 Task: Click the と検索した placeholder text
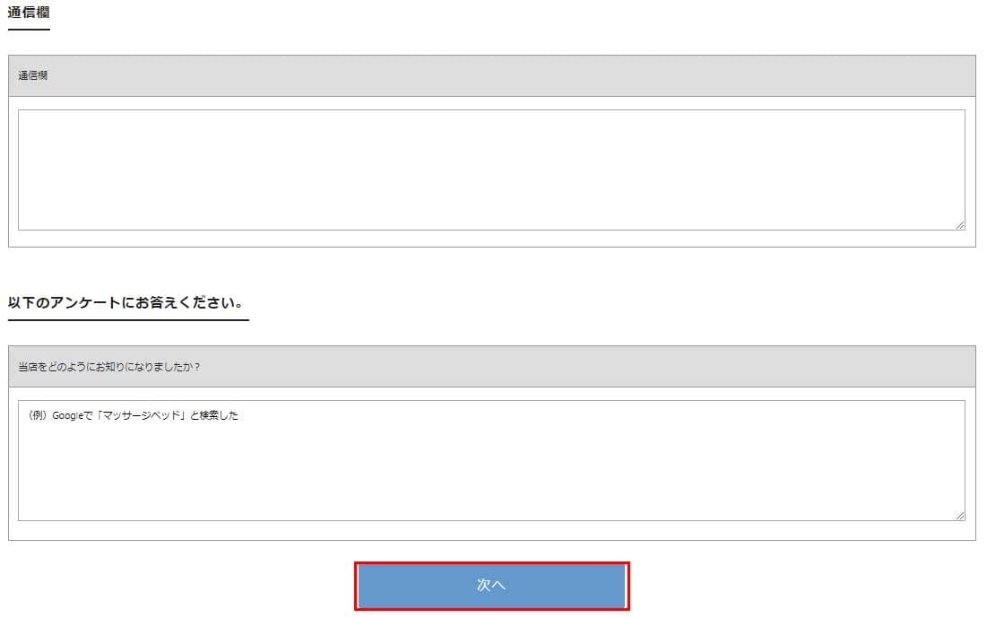tap(214, 416)
